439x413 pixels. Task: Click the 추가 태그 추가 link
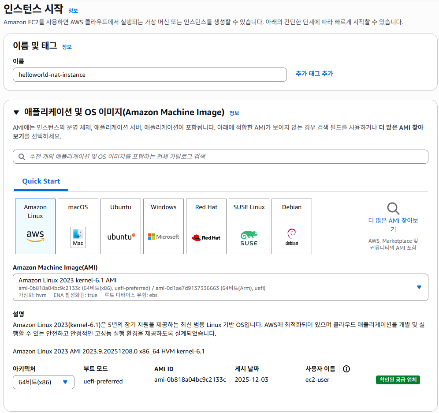[314, 73]
